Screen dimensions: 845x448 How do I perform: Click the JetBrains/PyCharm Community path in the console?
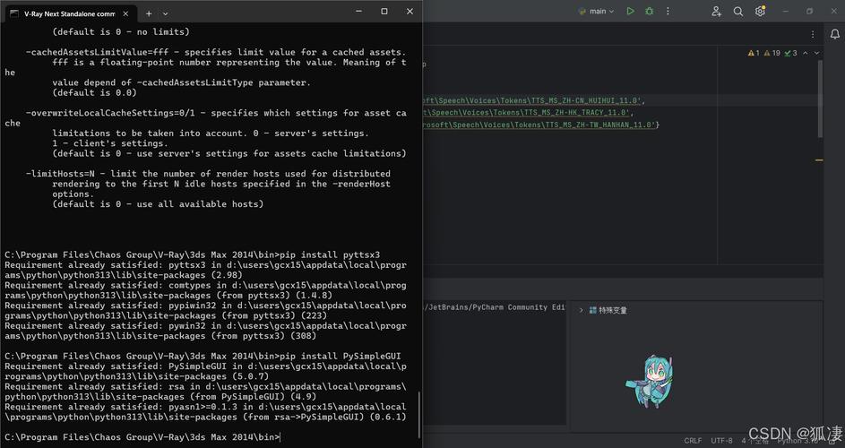coord(494,307)
